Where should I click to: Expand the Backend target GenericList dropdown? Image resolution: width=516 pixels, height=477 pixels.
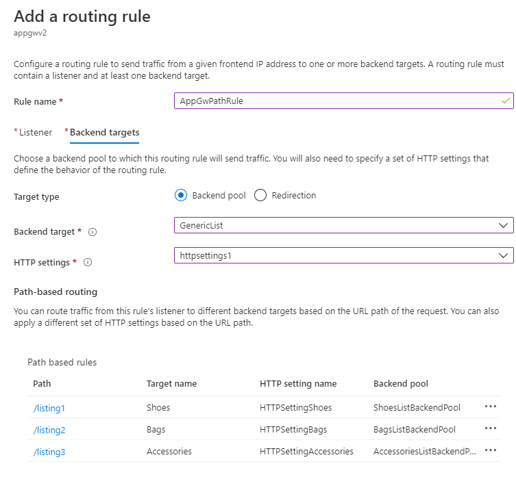coord(344,225)
